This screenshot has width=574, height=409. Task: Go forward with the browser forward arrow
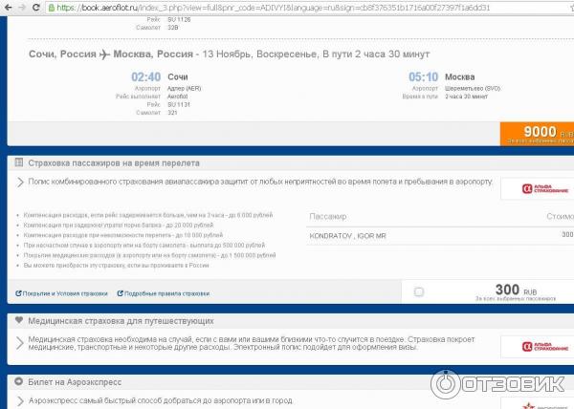[x=22, y=8]
